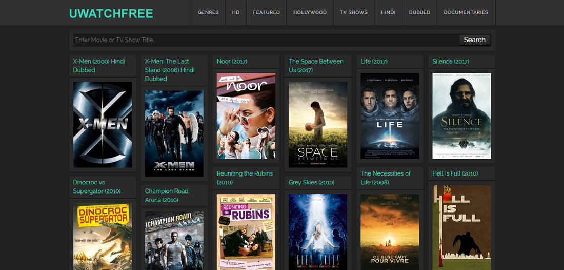This screenshot has width=564, height=270.
Task: Select the Space Between Us poster
Action: point(318,125)
